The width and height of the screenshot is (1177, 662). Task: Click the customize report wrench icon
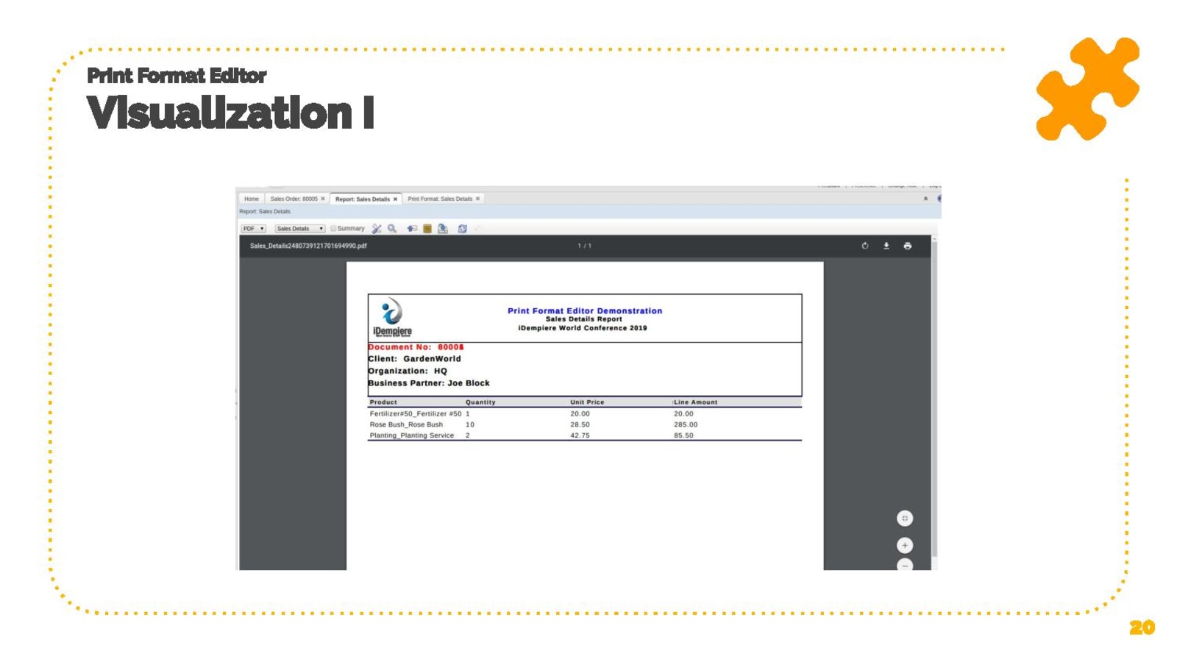pos(377,229)
